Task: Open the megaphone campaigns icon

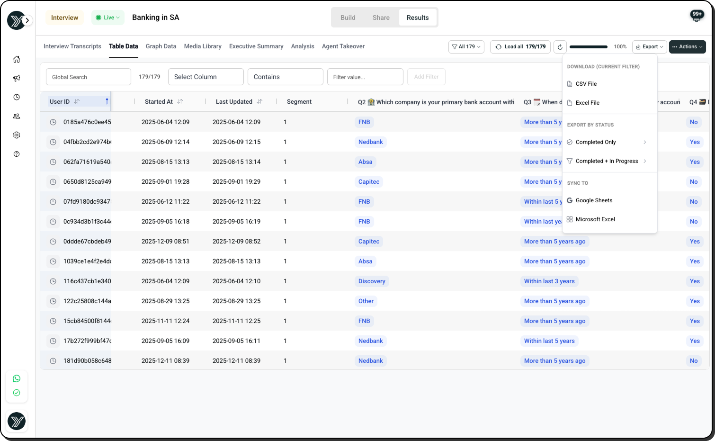Action: point(17,78)
